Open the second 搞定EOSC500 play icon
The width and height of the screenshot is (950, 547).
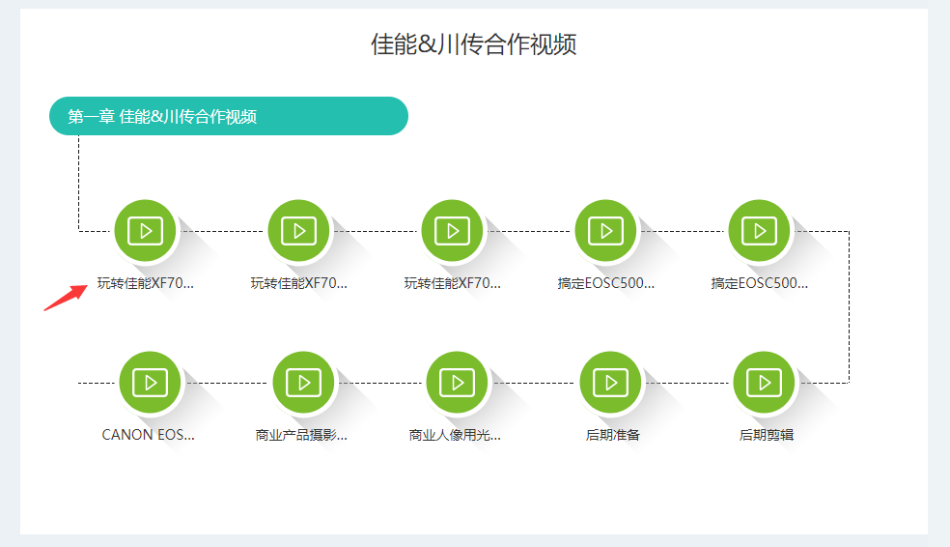[x=760, y=231]
